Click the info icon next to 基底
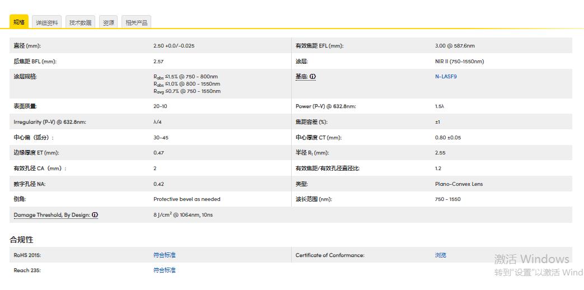Screen dimensions: 584x290 [313, 77]
